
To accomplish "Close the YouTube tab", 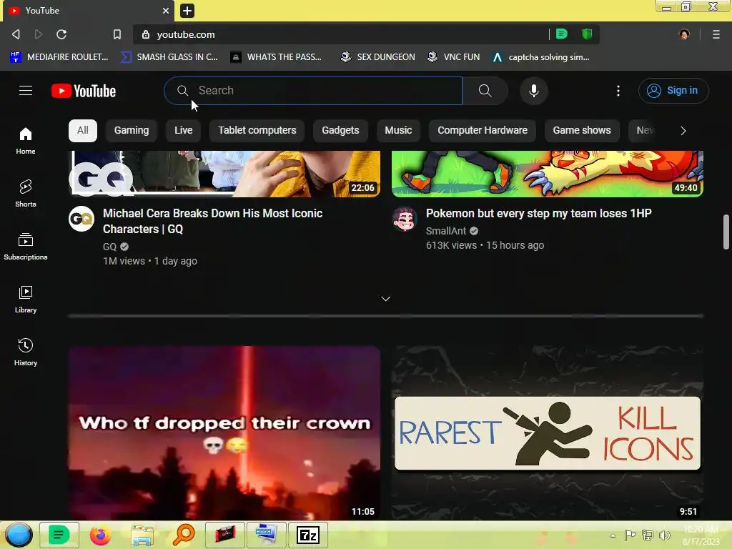I will 165,10.
